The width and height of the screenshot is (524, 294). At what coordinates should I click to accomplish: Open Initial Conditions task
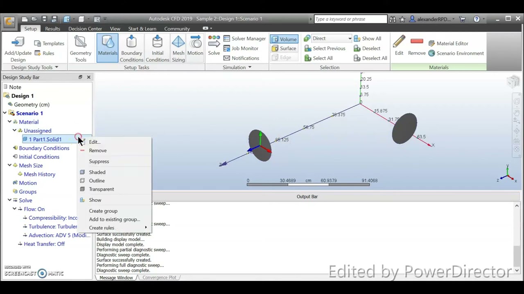pyautogui.click(x=157, y=49)
